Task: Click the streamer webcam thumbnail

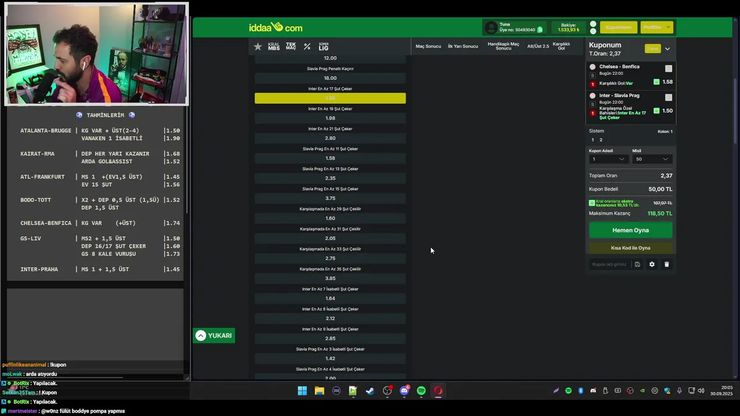Action: (97, 54)
